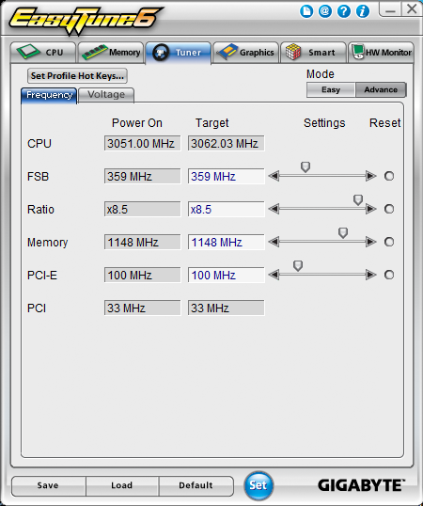Open help via the question mark icon
Image resolution: width=423 pixels, height=506 pixels.
(x=344, y=11)
